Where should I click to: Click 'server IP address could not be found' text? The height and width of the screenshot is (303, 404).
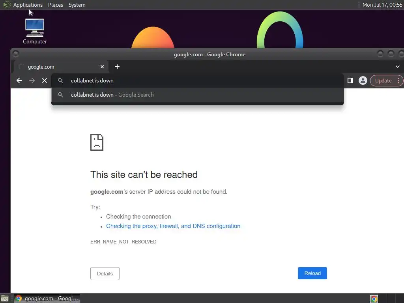click(x=178, y=192)
